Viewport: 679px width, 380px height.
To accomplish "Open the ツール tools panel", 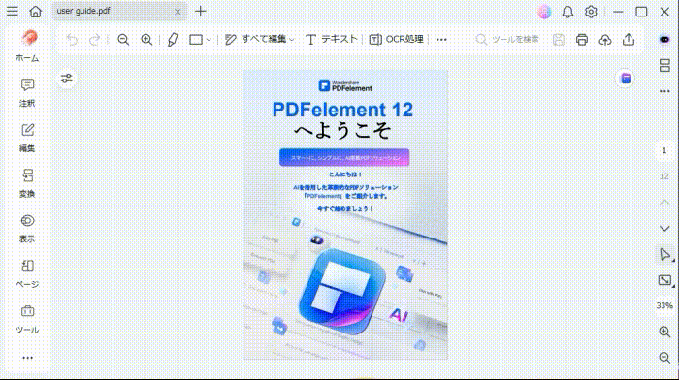I will (27, 319).
